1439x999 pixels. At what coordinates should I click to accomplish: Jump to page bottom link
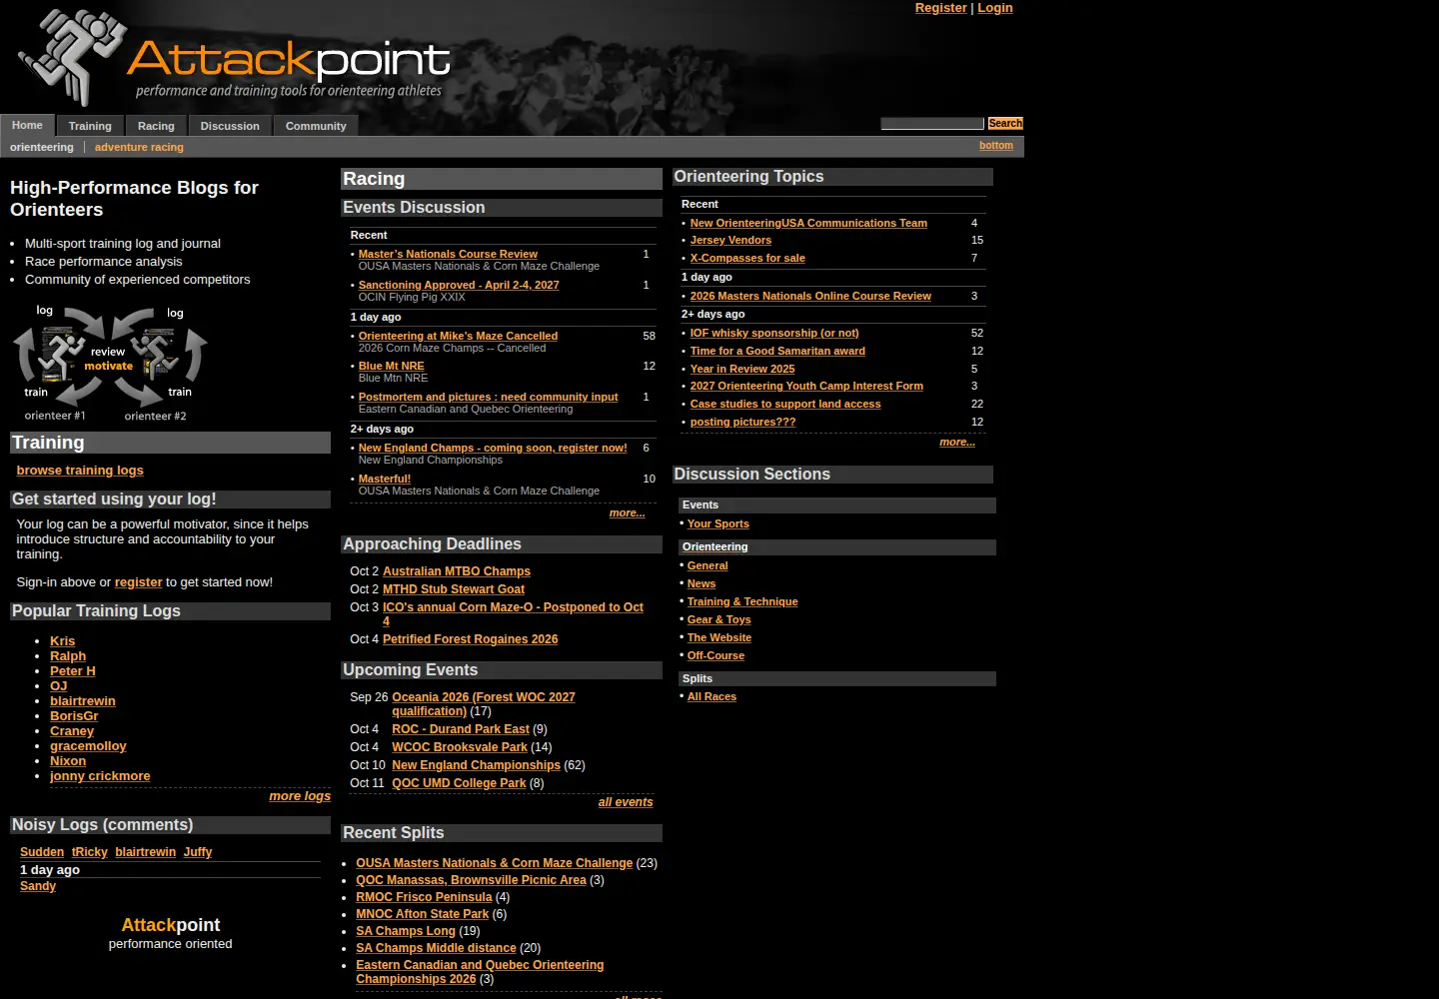click(996, 146)
